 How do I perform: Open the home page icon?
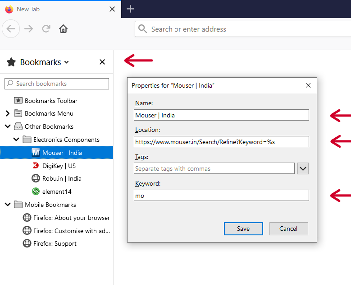pyautogui.click(x=64, y=29)
